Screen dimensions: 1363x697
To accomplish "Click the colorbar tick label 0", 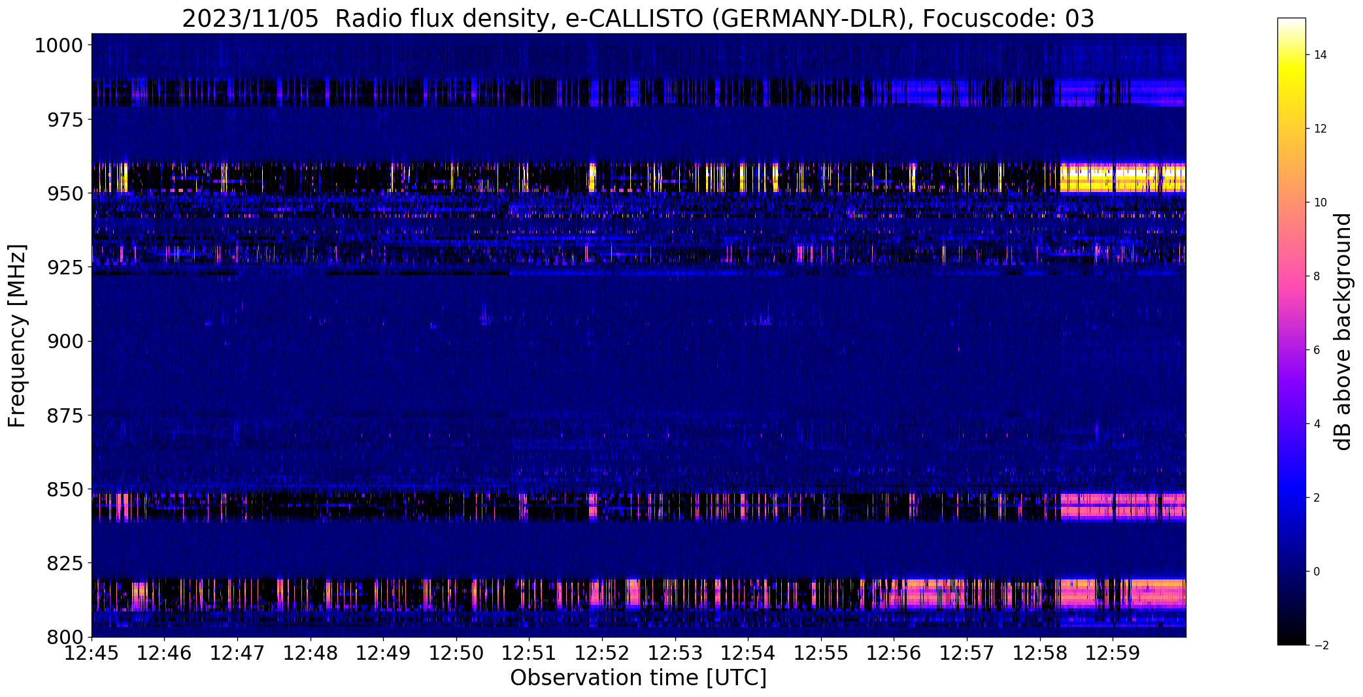I will [1317, 572].
